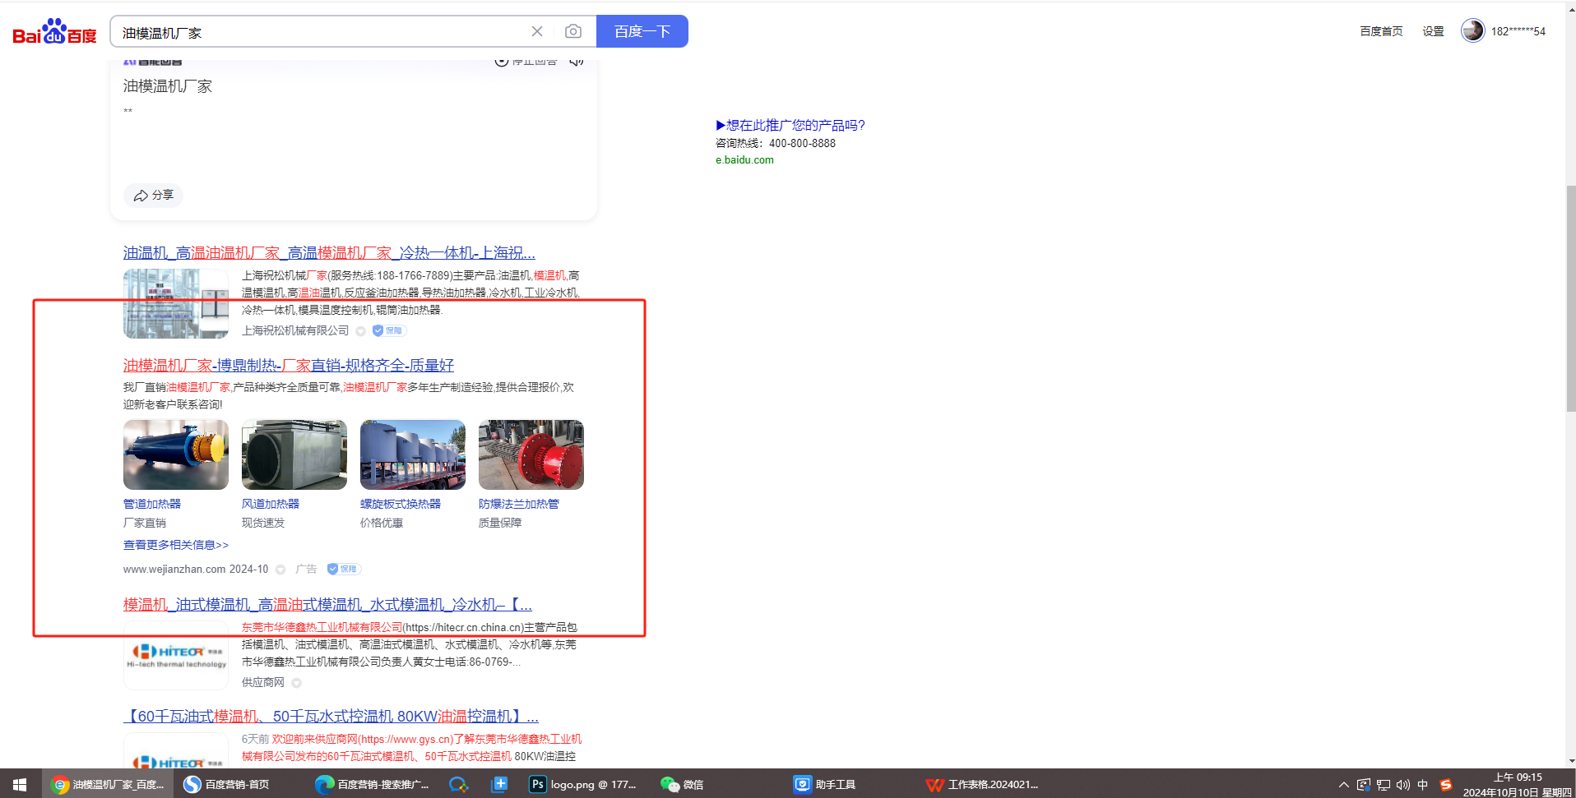Viewport: 1576px width, 798px height.
Task: Click the 管道加热器 product image
Action: coord(176,454)
